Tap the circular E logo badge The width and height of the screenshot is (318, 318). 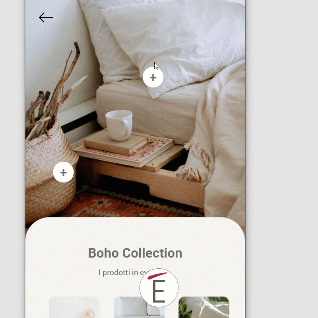point(159,287)
